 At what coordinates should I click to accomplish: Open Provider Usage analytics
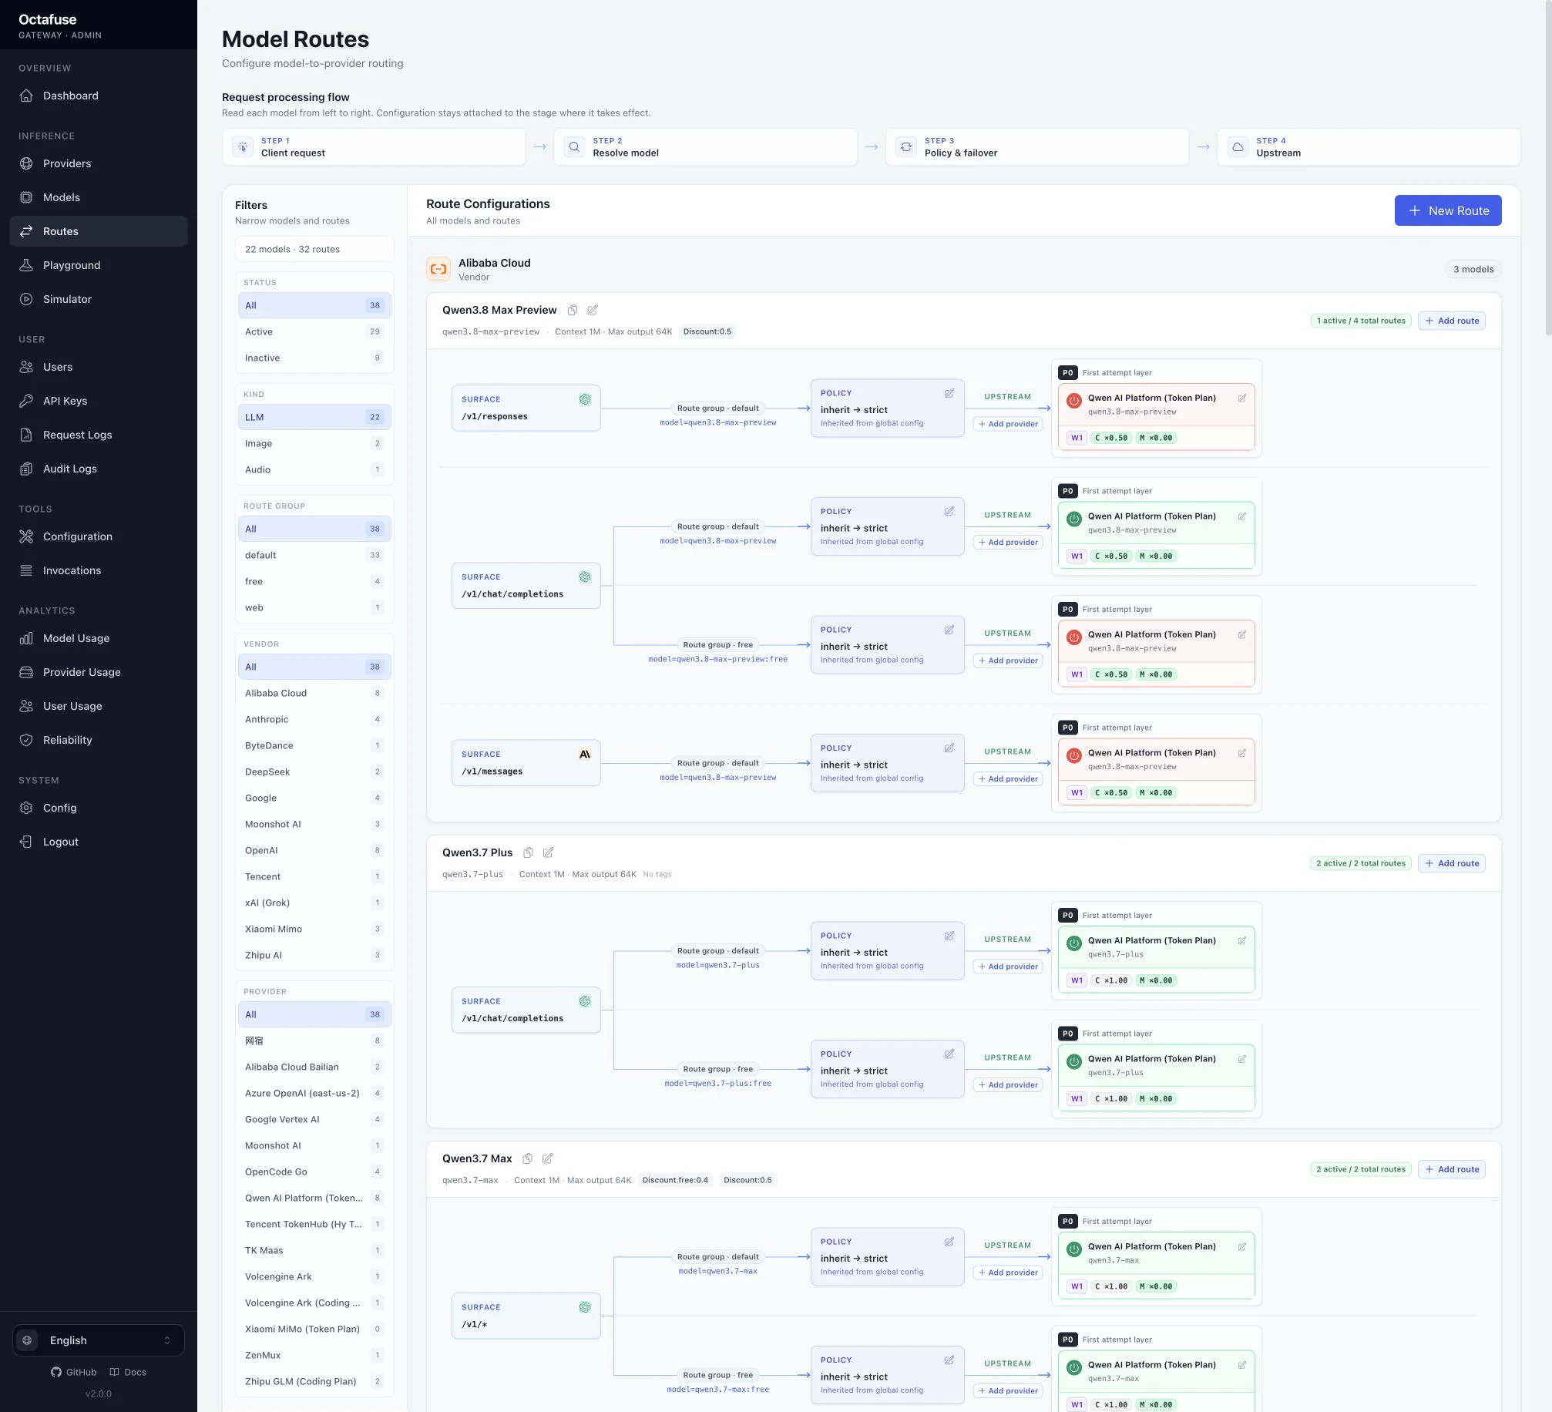99,672
